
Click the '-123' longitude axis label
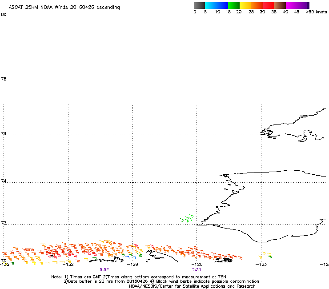(261, 265)
